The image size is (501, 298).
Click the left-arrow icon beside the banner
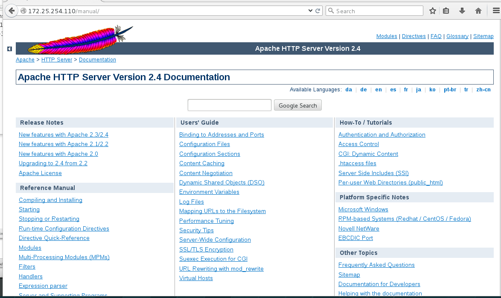pos(9,49)
